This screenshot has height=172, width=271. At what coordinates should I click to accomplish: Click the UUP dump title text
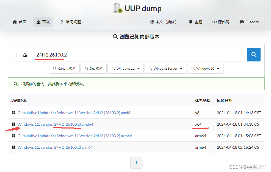(143, 9)
